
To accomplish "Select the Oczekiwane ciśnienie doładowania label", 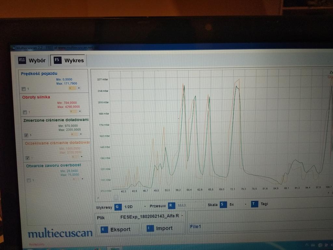I will pos(57,143).
